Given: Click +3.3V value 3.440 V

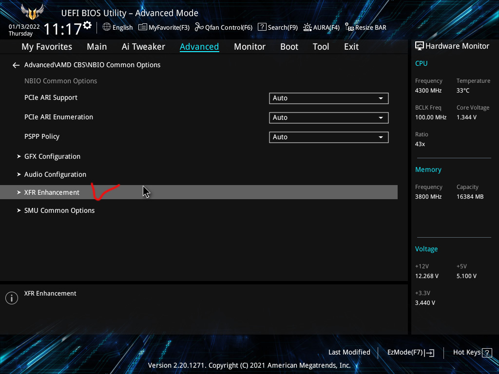Looking at the screenshot, I should coord(425,303).
